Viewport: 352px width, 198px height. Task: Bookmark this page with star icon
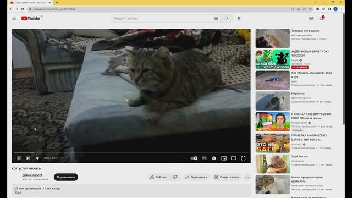310,9
